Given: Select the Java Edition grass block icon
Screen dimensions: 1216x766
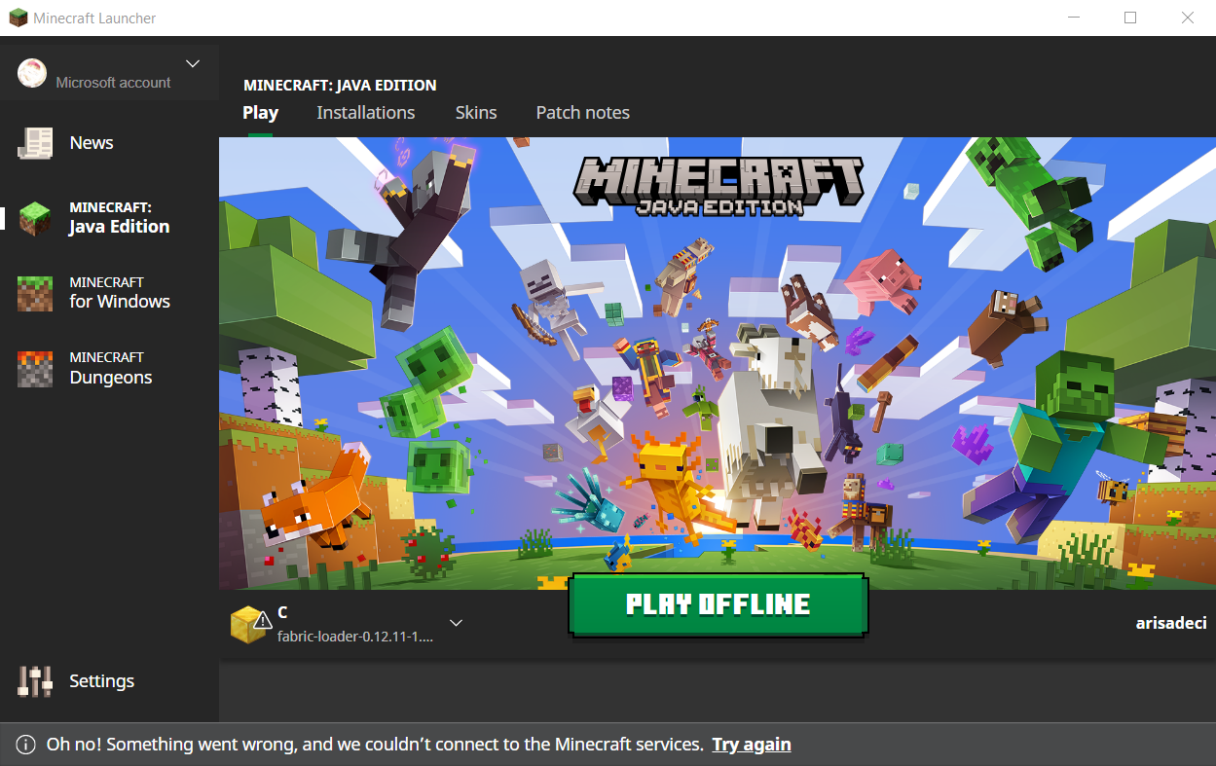Looking at the screenshot, I should pos(35,218).
